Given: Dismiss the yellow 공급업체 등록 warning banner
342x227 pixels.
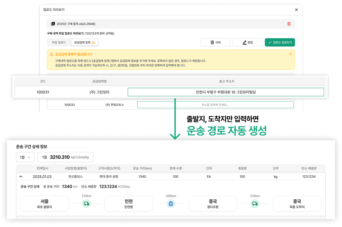Looking at the screenshot, I should point(290,54).
